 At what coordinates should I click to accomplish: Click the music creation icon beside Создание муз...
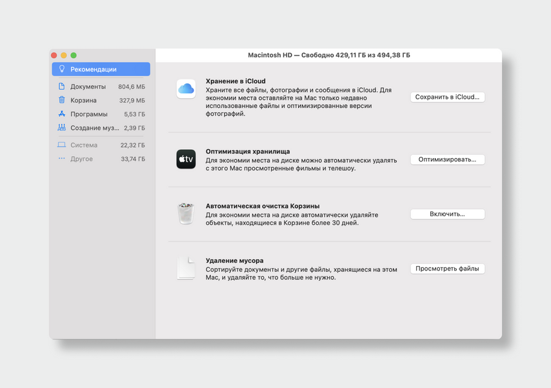coord(61,127)
